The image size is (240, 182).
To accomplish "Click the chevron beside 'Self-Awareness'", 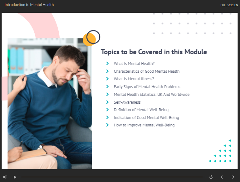I will coord(107,102).
